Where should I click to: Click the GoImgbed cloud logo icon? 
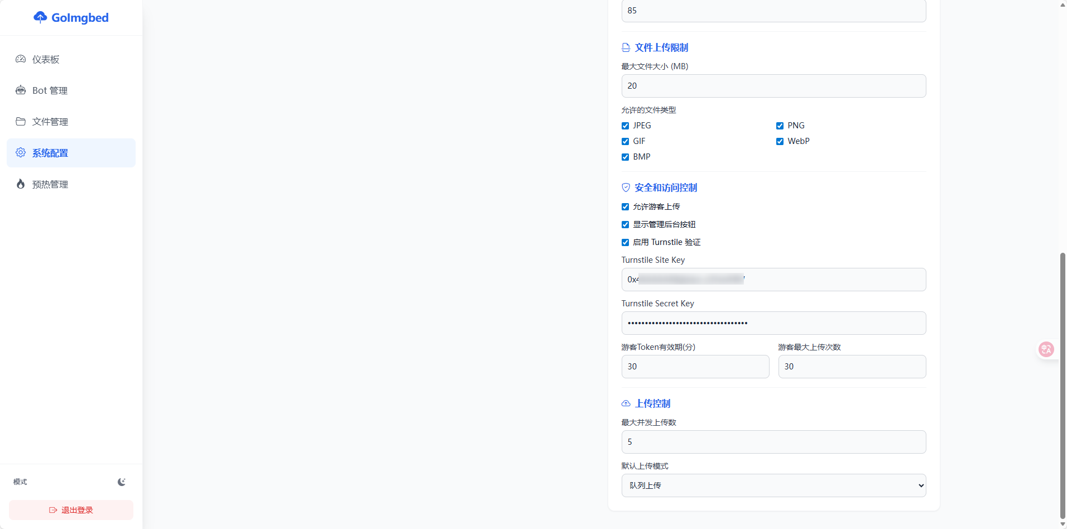tap(40, 17)
